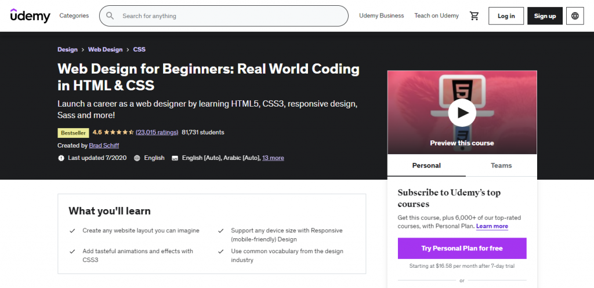This screenshot has height=288, width=594.
Task: Click the Udemy logo
Action: point(30,16)
